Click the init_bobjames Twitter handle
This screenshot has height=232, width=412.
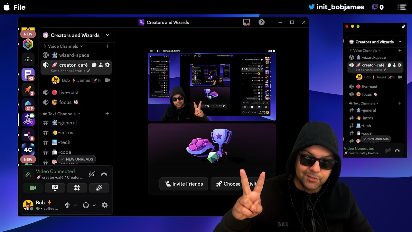click(336, 7)
